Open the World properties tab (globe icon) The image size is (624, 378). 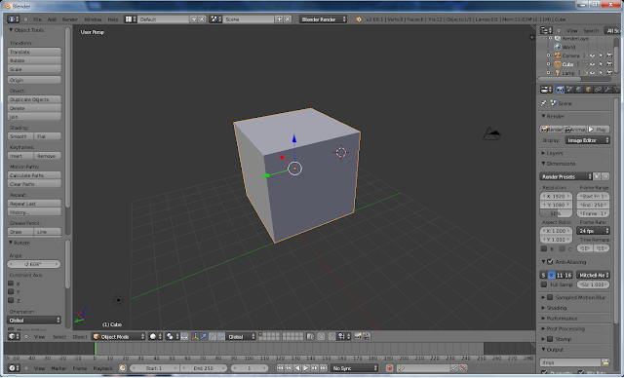coord(579,90)
